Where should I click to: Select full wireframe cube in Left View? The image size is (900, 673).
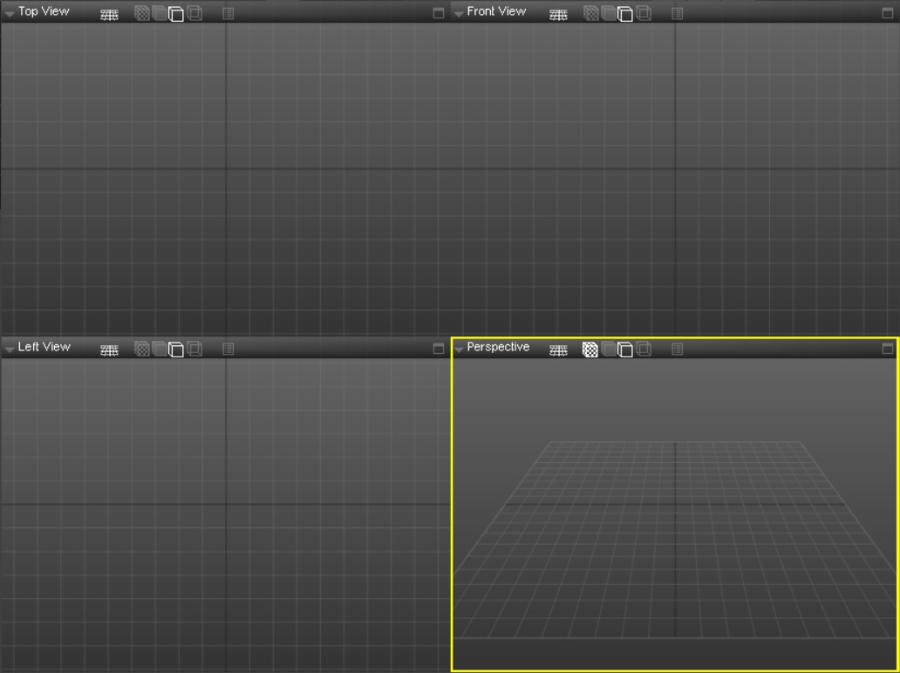coord(194,349)
